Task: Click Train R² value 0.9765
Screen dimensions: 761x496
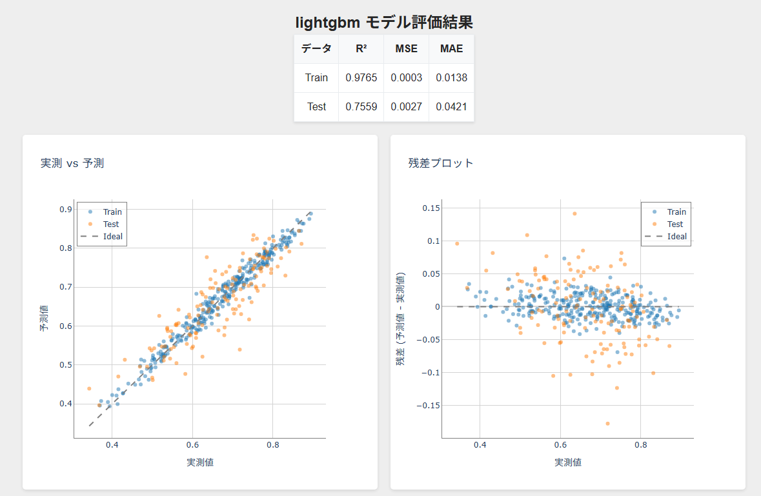Action: click(361, 77)
